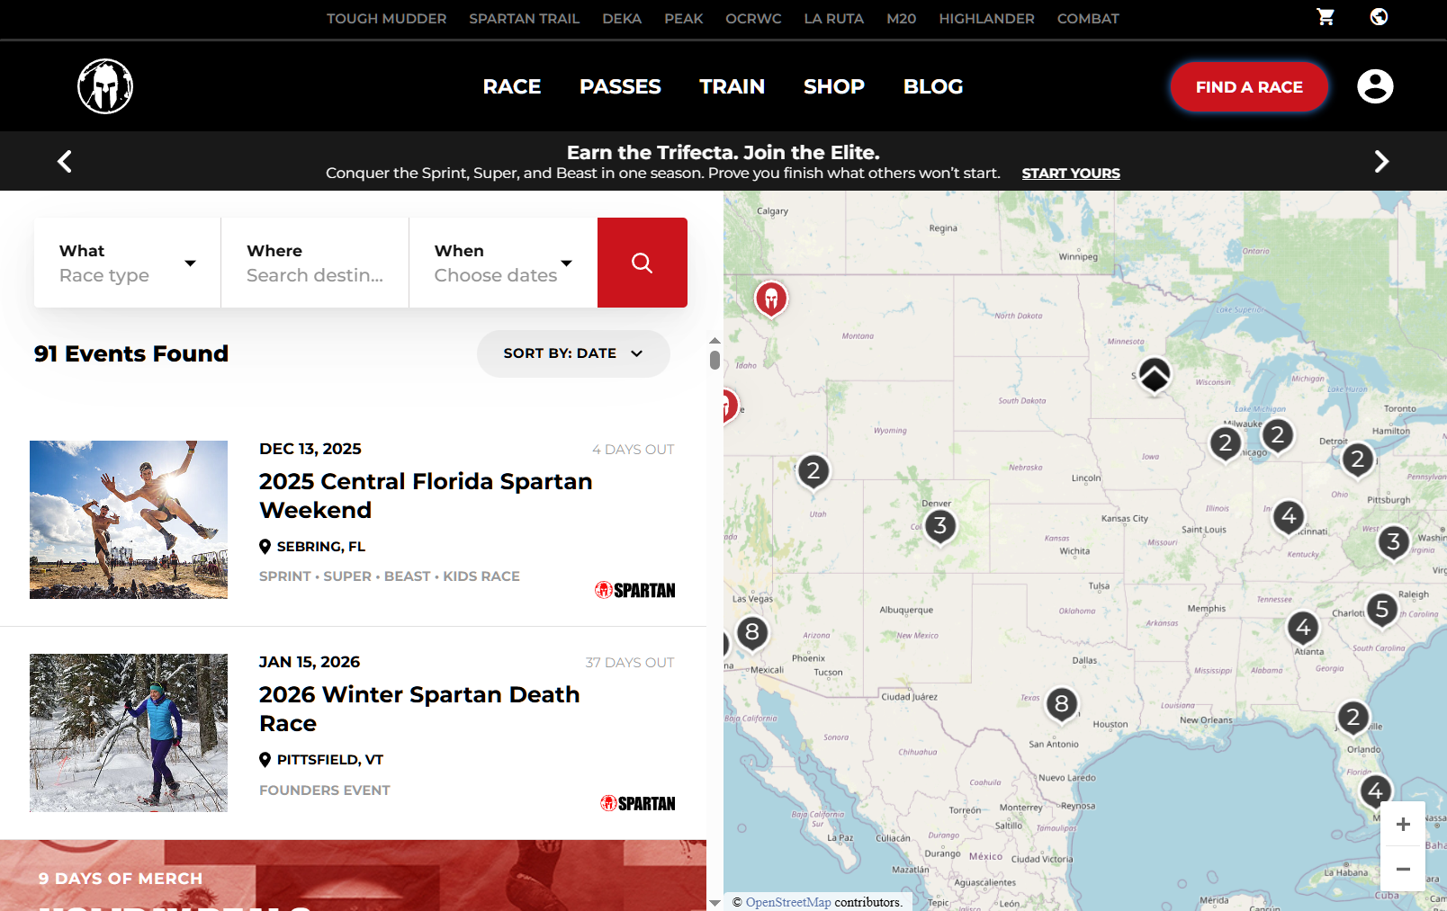
Task: Click the location pin beside Pittsfield, VT
Action: tap(265, 760)
